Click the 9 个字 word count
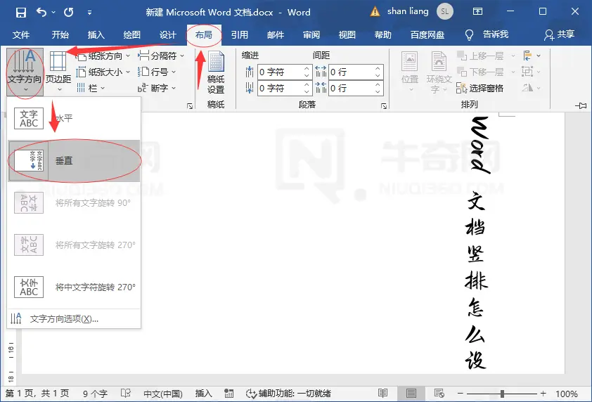This screenshot has height=402, width=592. coord(95,394)
